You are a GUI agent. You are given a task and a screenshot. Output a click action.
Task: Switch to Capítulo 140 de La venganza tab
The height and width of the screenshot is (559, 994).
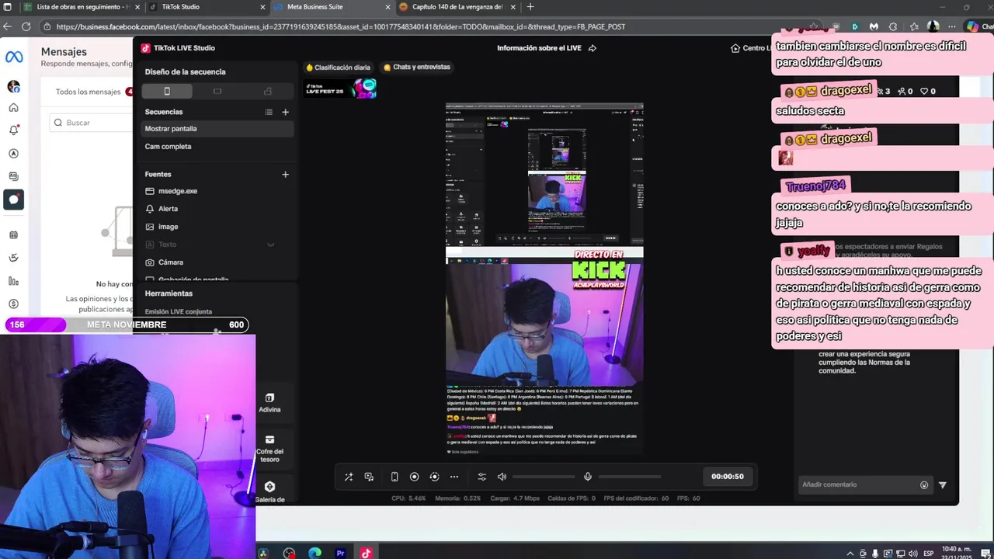point(457,7)
